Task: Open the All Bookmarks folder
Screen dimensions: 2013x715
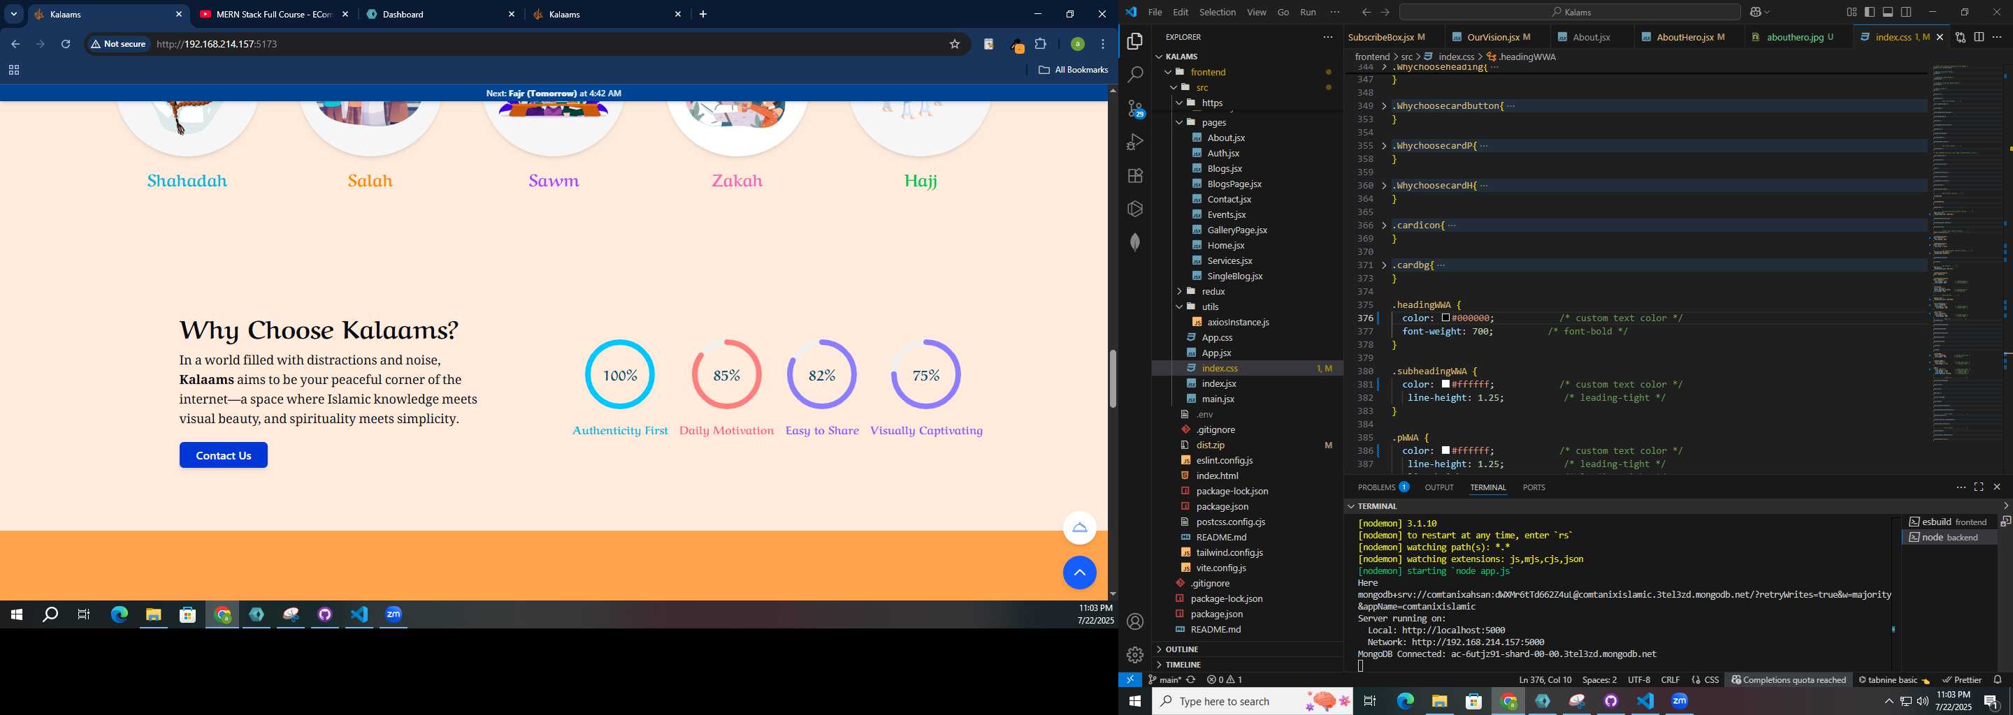Action: point(1073,71)
